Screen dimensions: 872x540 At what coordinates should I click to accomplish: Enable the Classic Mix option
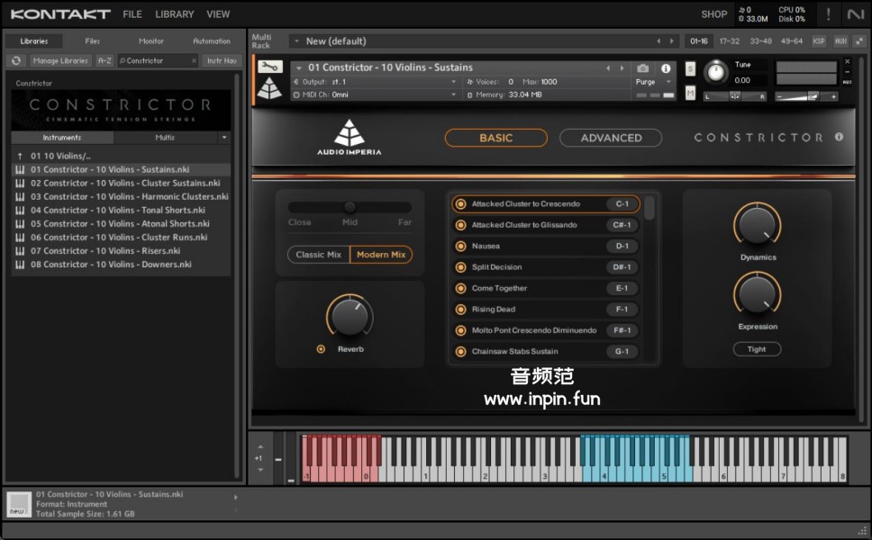(319, 255)
